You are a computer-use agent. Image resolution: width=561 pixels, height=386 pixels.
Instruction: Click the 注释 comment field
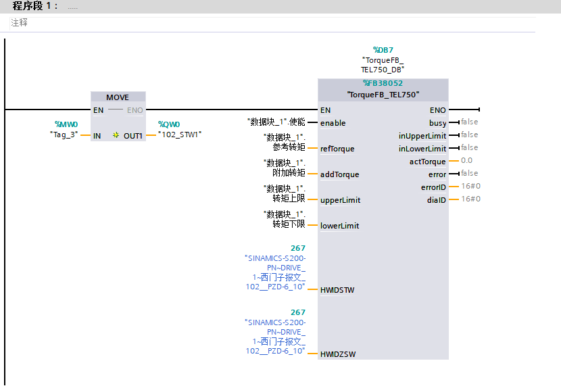pyautogui.click(x=20, y=23)
